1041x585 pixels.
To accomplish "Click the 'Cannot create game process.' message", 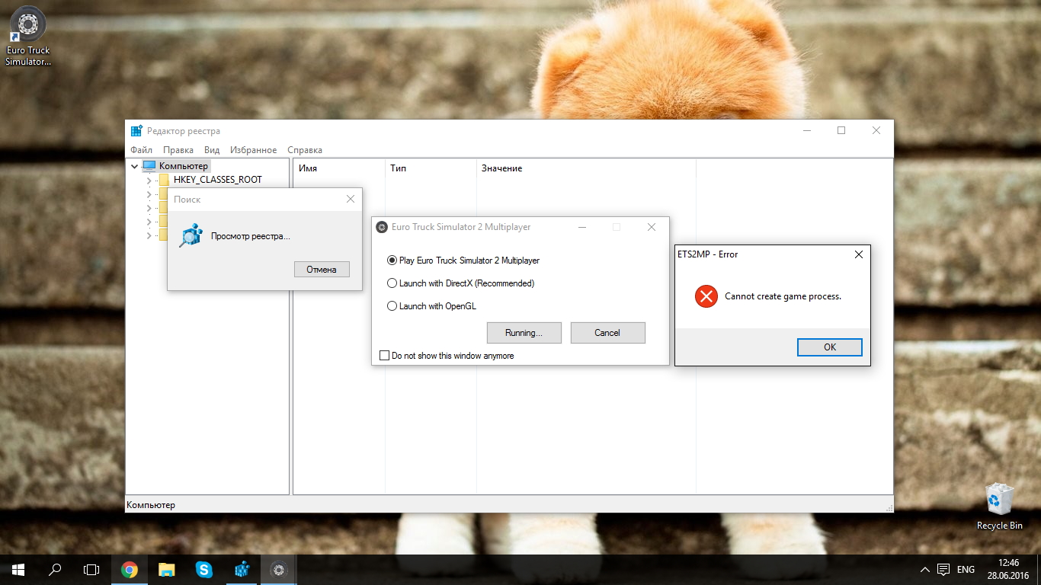I will tap(783, 296).
